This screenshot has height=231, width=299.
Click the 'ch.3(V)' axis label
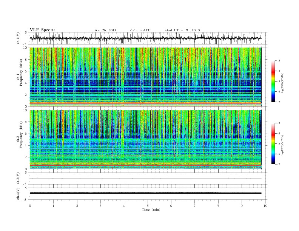tap(18, 179)
